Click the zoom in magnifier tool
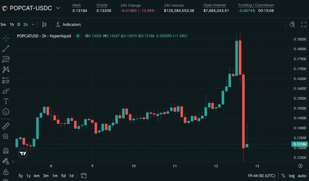 coord(6,137)
